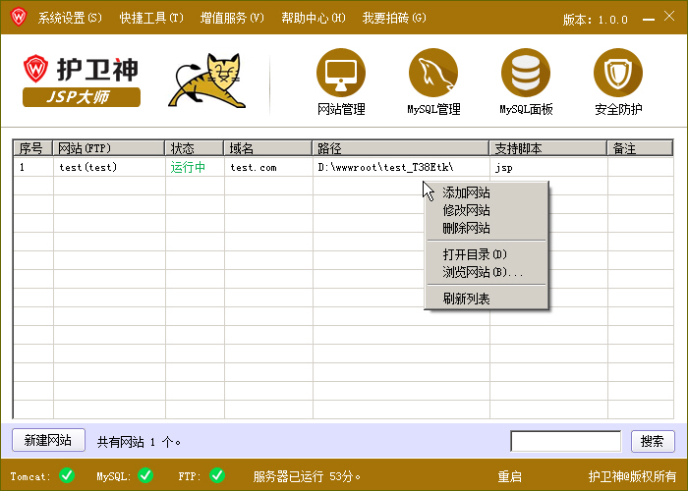Open the 帮助中心(H) menu
The width and height of the screenshot is (688, 491).
314,18
